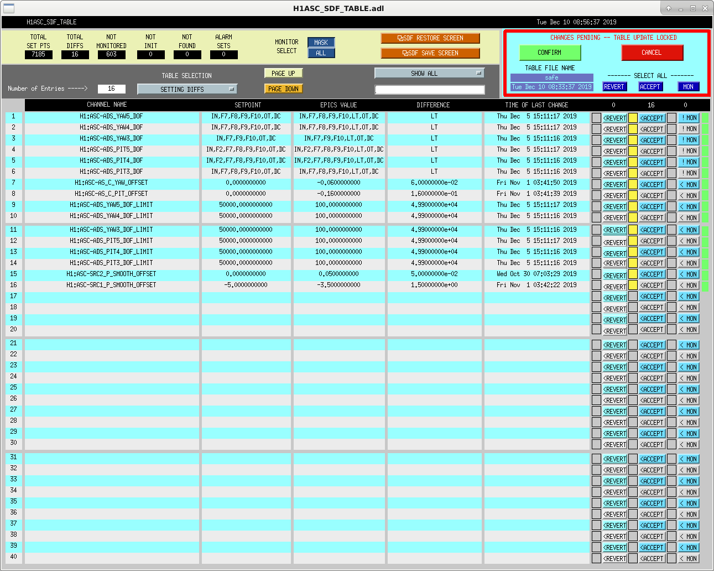Click the menu icon on SHOW ALL selector

[x=478, y=73]
